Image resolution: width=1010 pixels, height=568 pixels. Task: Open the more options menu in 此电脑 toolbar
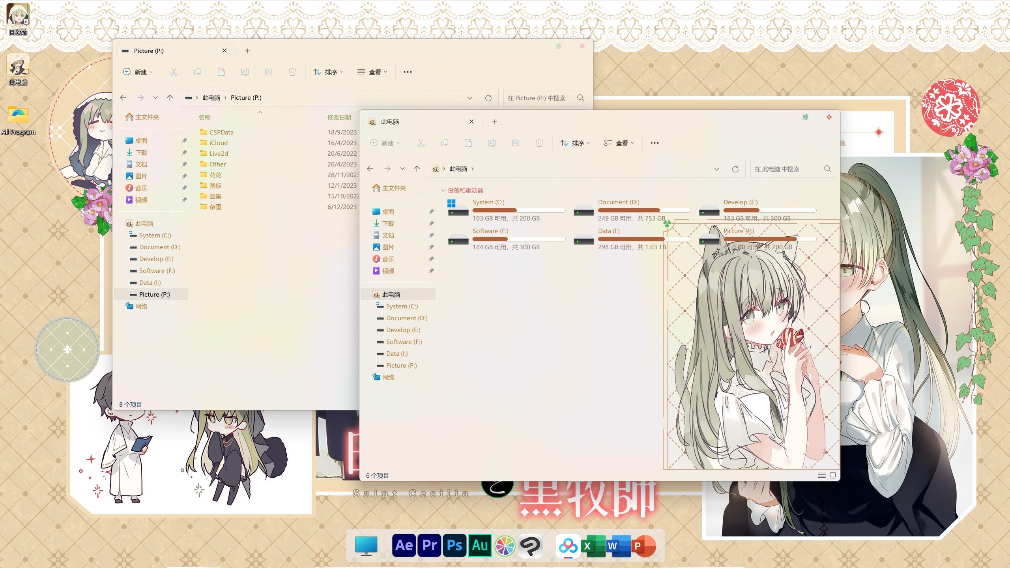pyautogui.click(x=655, y=143)
